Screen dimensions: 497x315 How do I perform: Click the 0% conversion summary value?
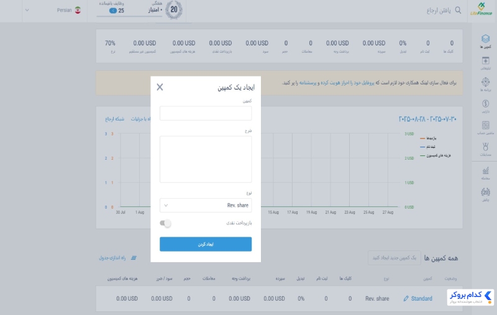click(x=403, y=43)
